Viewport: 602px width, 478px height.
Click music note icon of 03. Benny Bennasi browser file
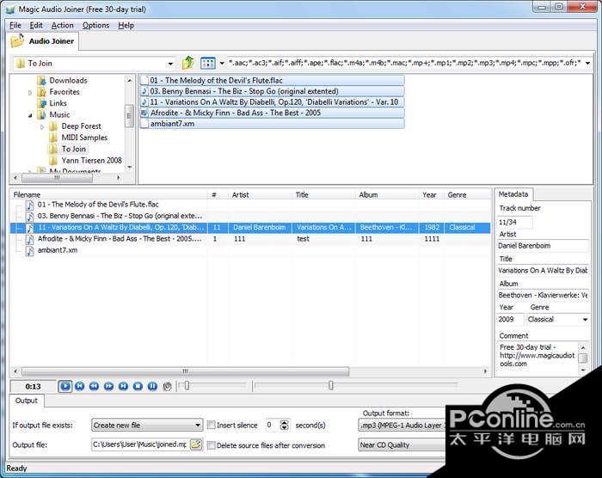(x=144, y=91)
